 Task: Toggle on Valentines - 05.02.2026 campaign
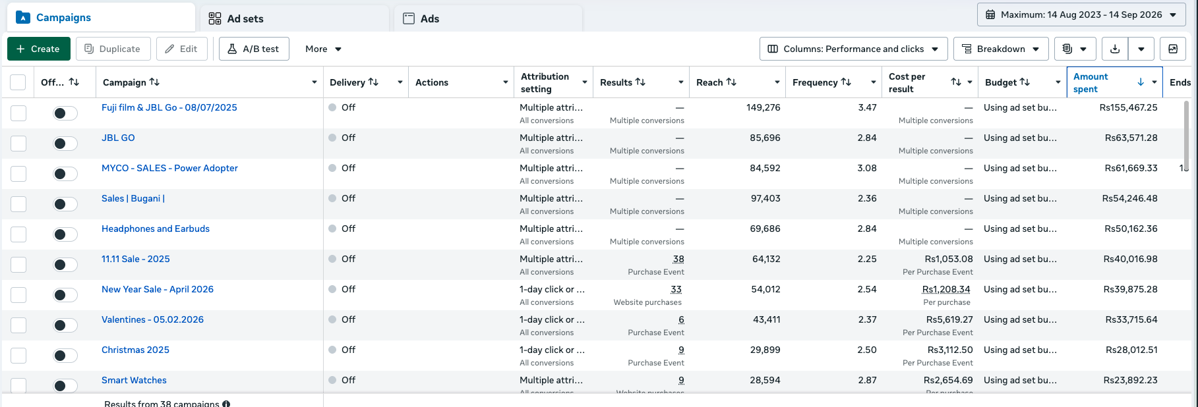(65, 325)
